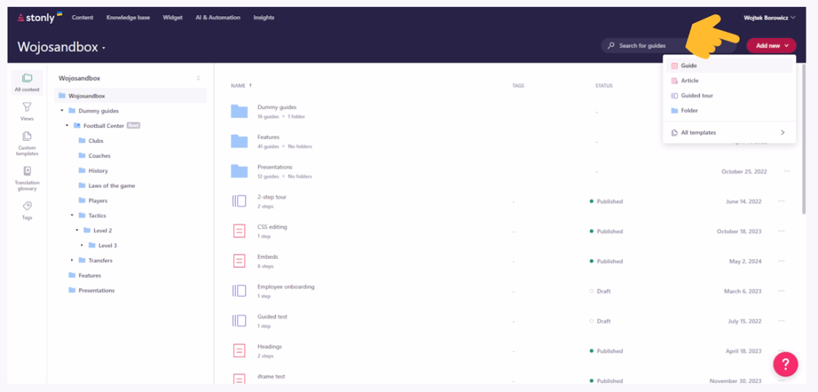Collapse the Tactics tree node
The height and width of the screenshot is (392, 818).
click(72, 216)
